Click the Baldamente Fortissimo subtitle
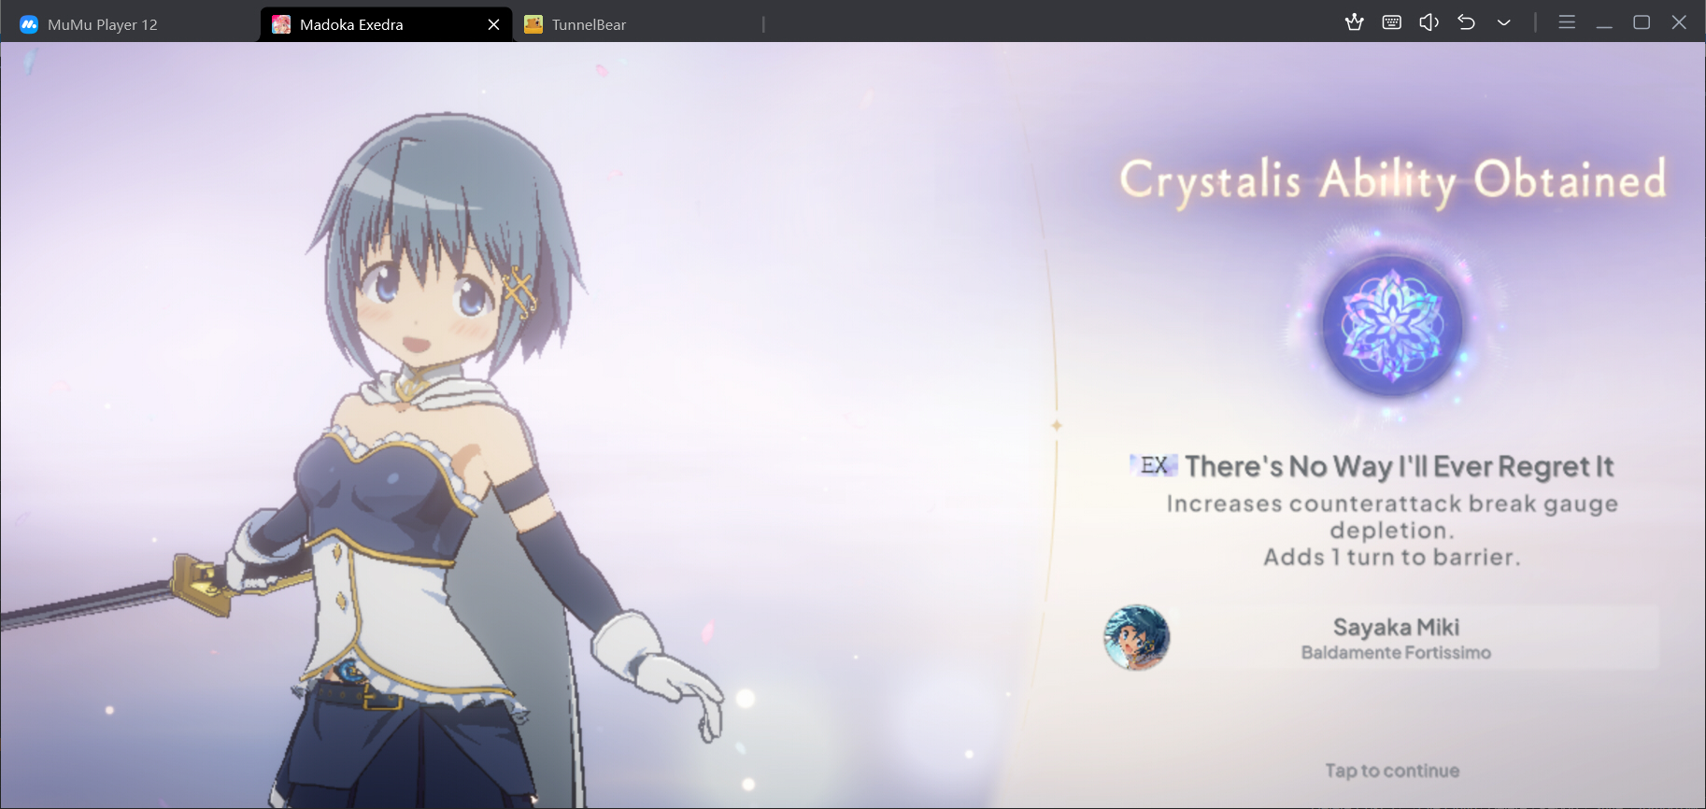The image size is (1706, 809). click(1396, 653)
